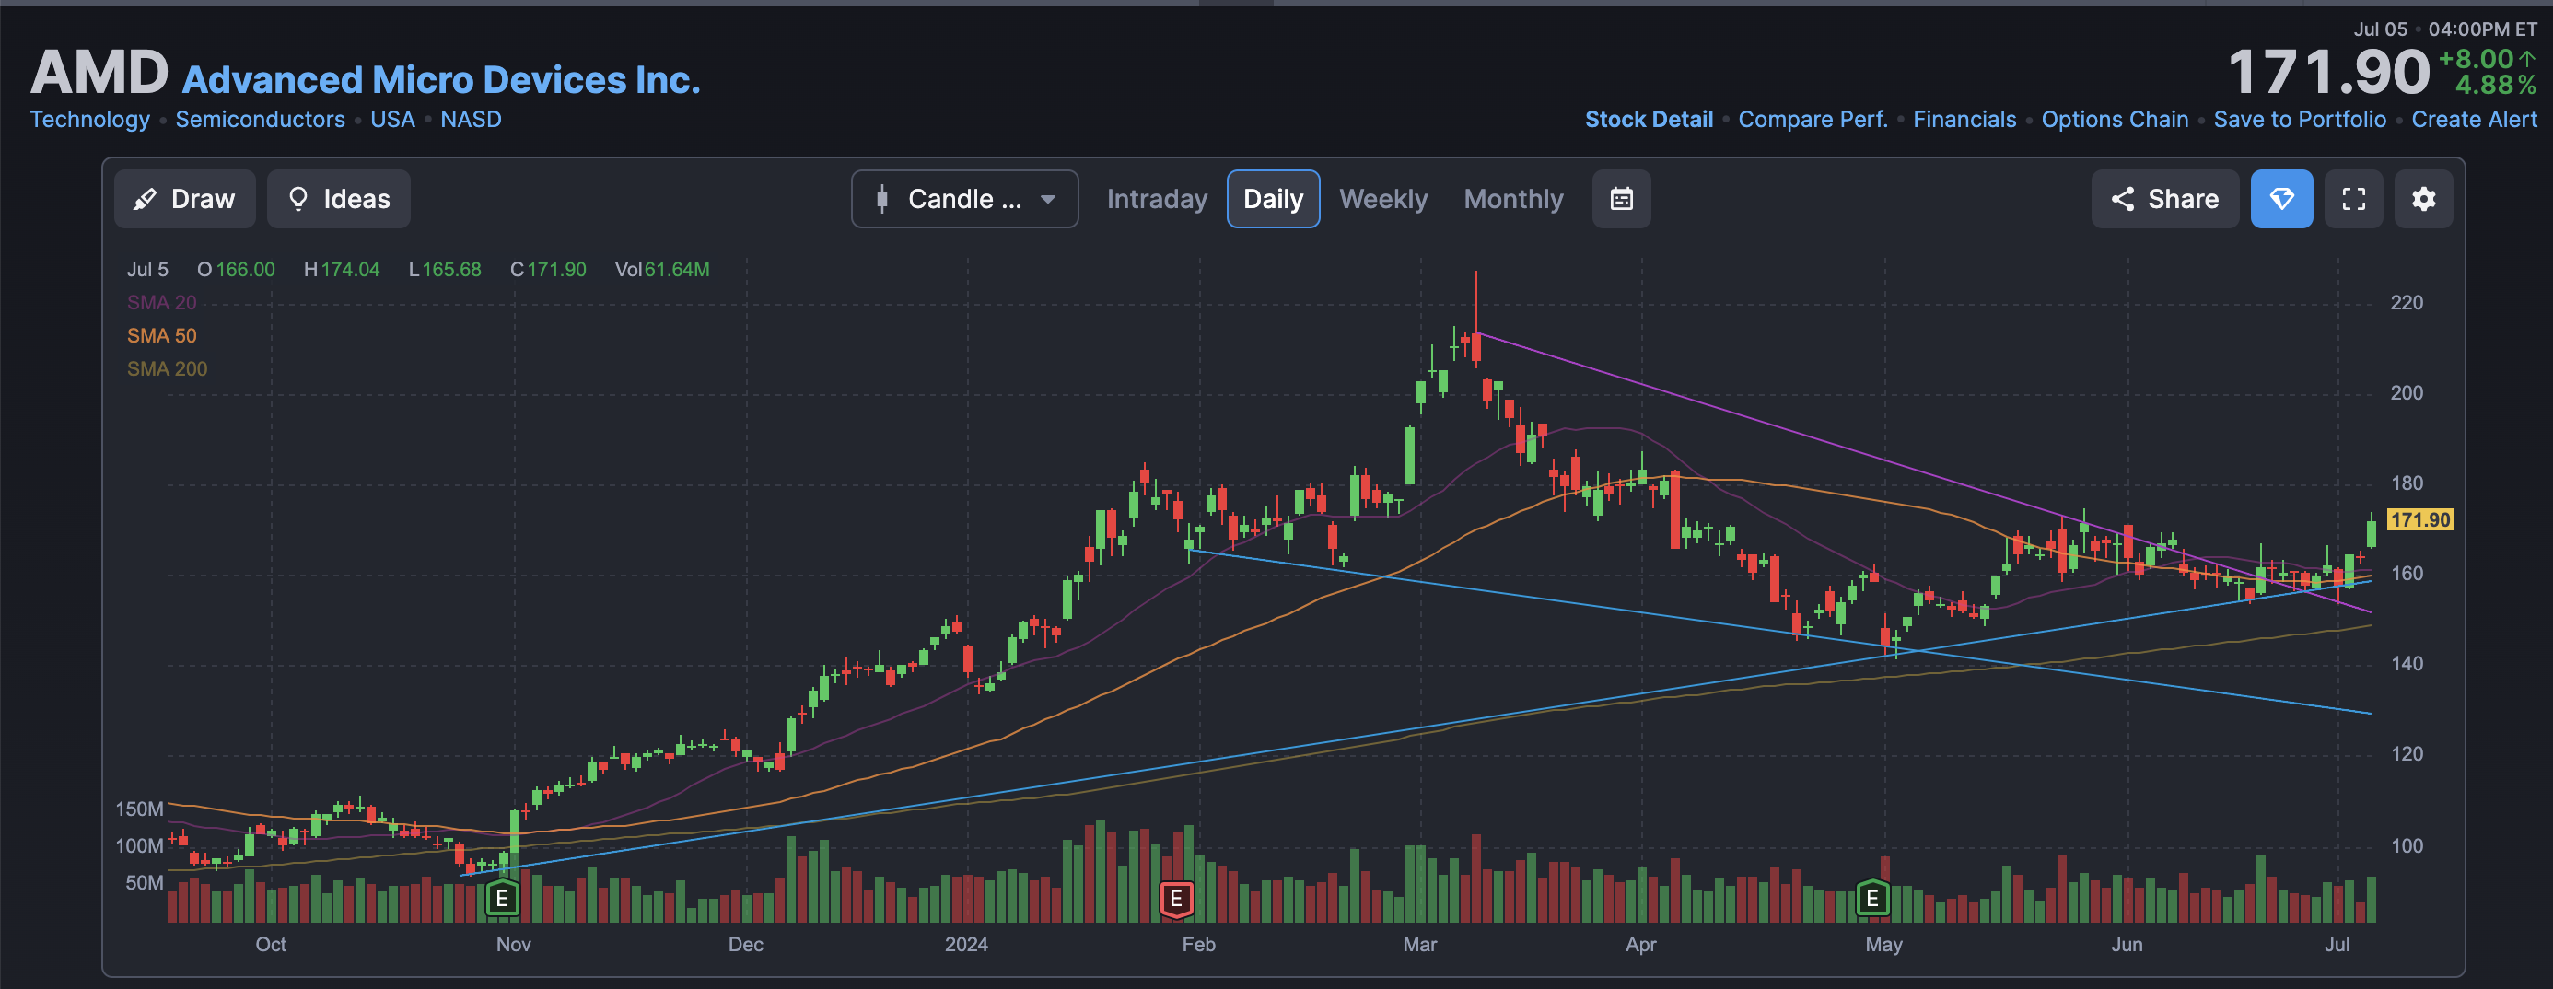Click the blue diamond premium button
Image resolution: width=2553 pixels, height=989 pixels.
point(2281,199)
